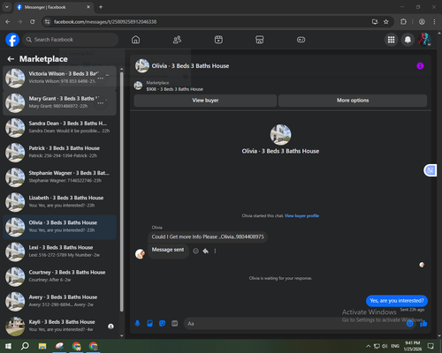Screen dimensions: 442x353
Task: Record a voice clip with microphone icon
Action: click(x=137, y=324)
